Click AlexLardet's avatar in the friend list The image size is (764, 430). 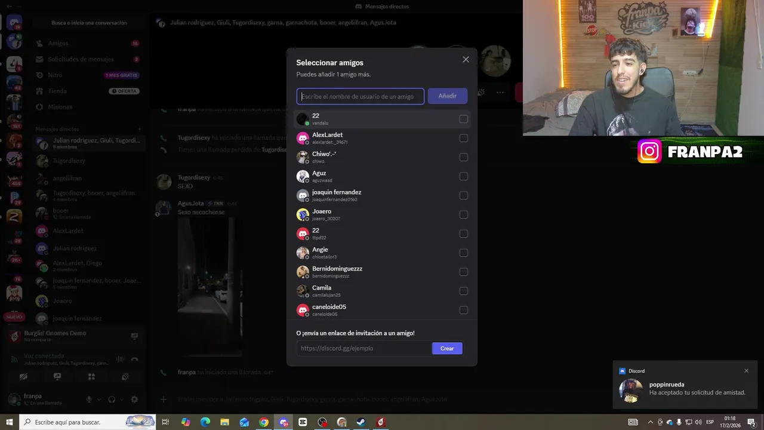(x=303, y=139)
